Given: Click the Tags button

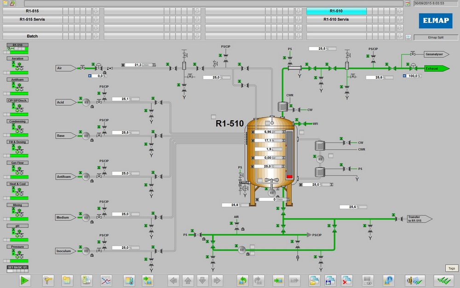Looking at the screenshot, I should click(452, 268).
